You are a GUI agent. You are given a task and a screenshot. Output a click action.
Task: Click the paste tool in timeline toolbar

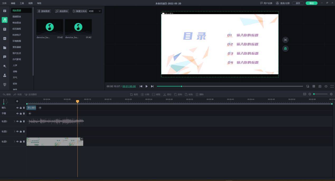tap(189, 94)
